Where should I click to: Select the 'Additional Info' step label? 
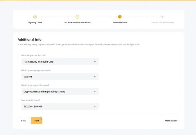120,22
